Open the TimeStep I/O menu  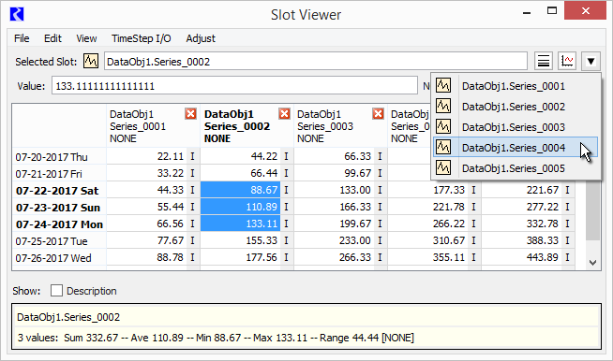point(142,38)
